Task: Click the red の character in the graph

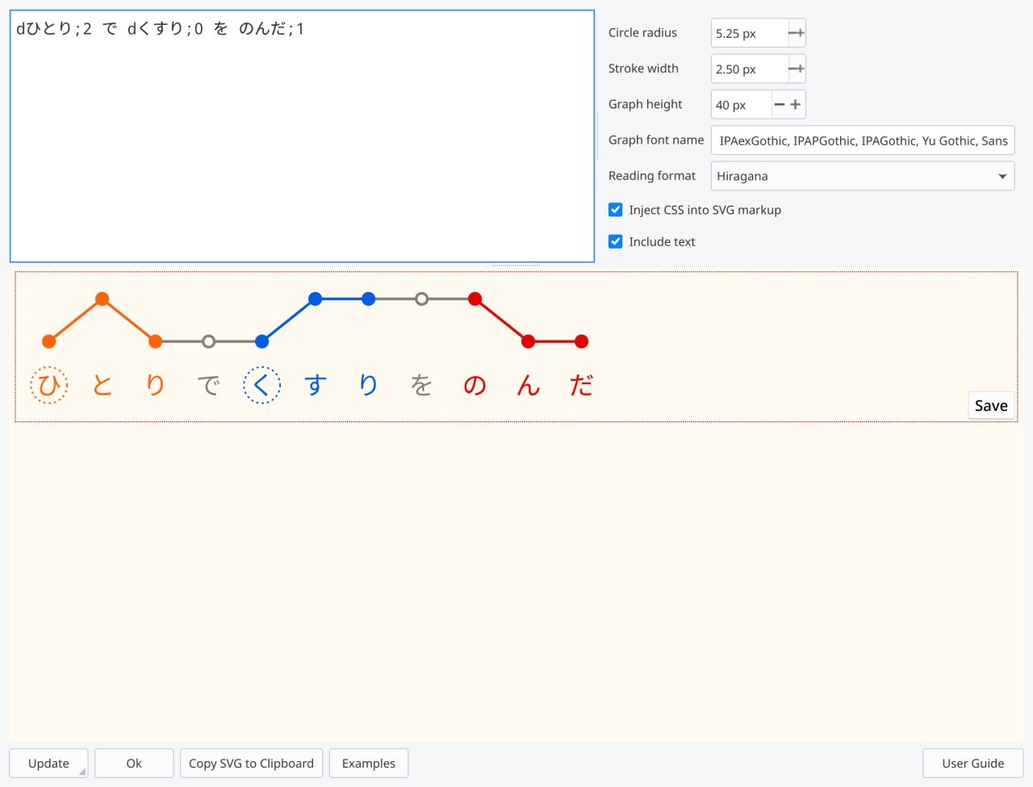Action: click(475, 385)
